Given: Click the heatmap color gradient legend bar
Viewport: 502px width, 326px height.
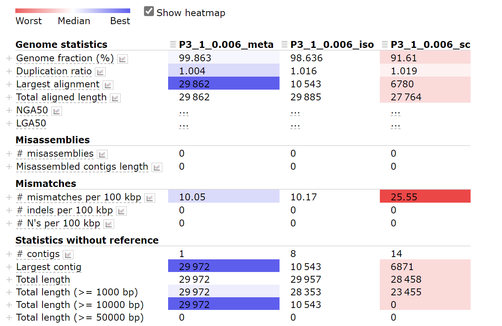Looking at the screenshot, I should (73, 11).
